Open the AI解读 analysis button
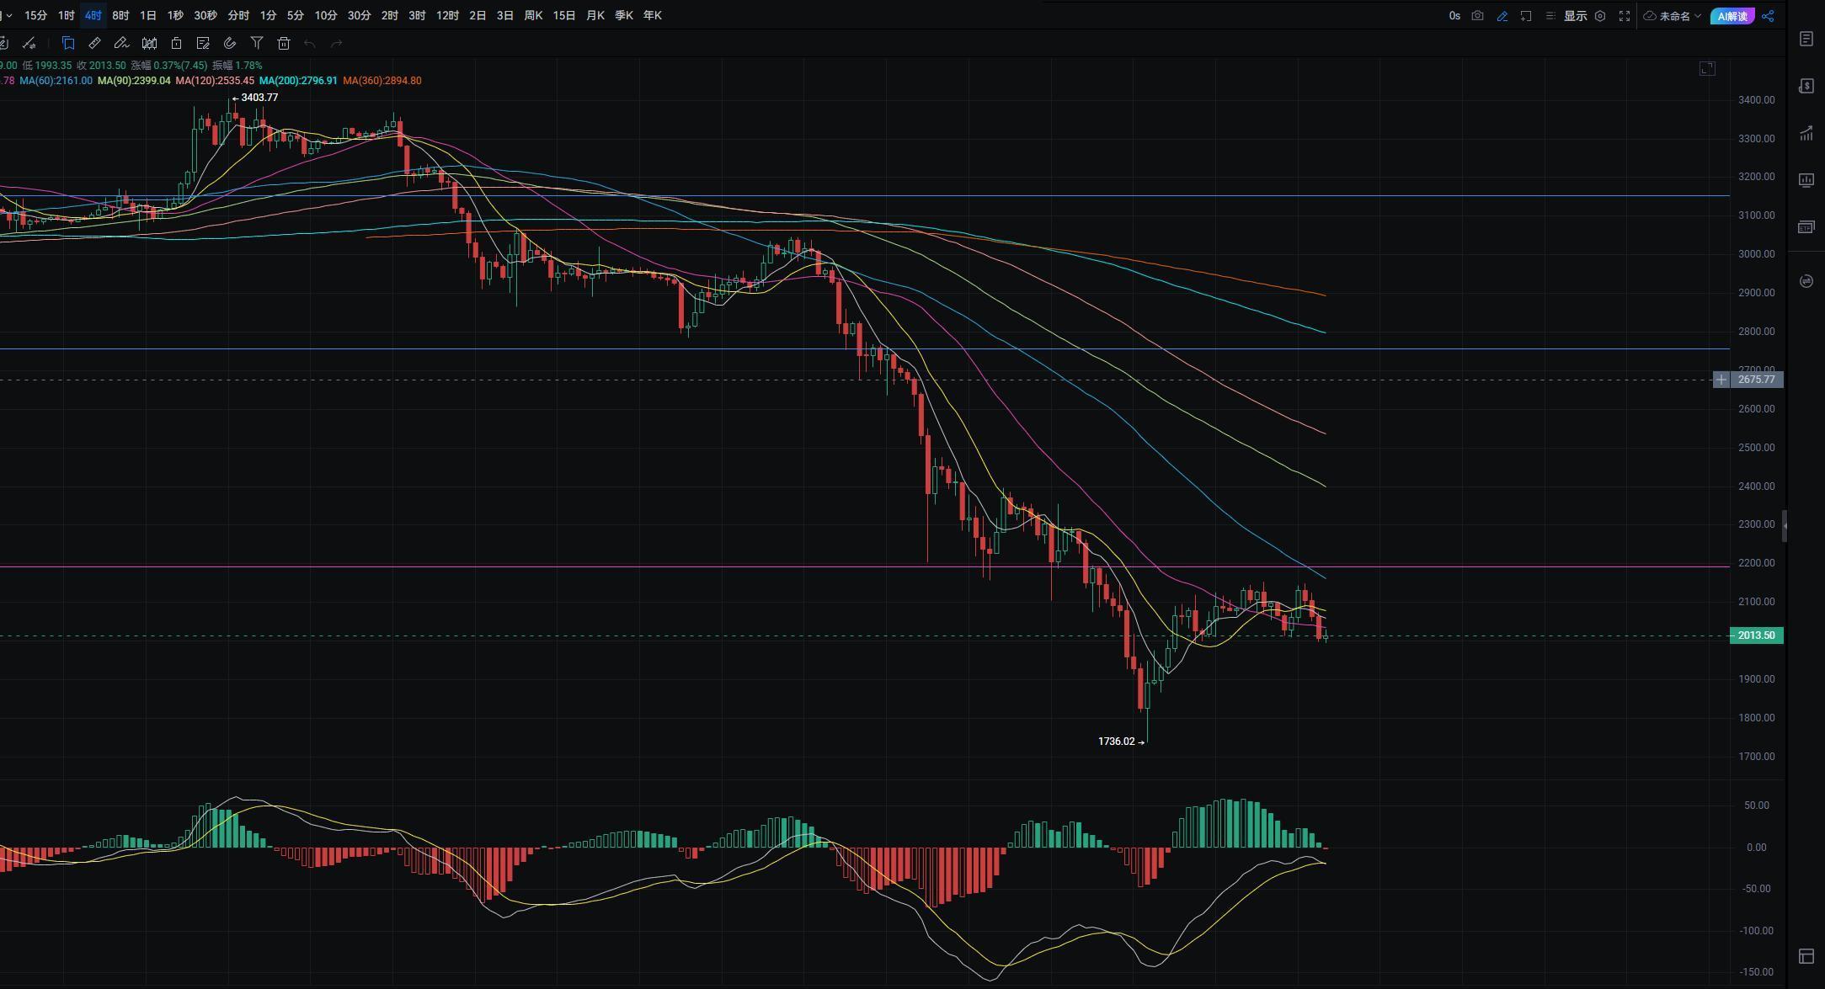The image size is (1825, 989). [1732, 16]
